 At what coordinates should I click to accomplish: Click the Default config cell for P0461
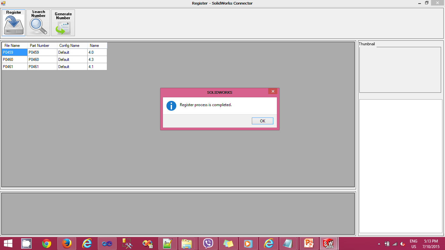72,67
